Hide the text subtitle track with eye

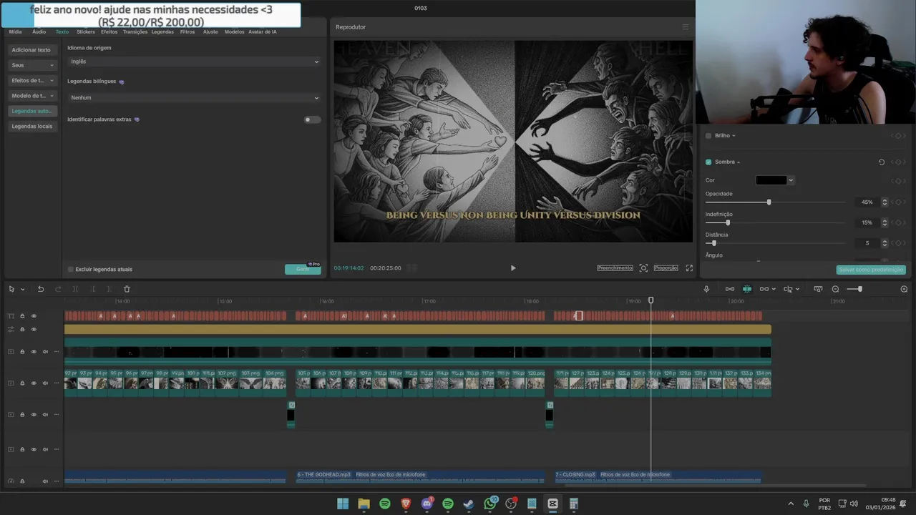tap(34, 316)
